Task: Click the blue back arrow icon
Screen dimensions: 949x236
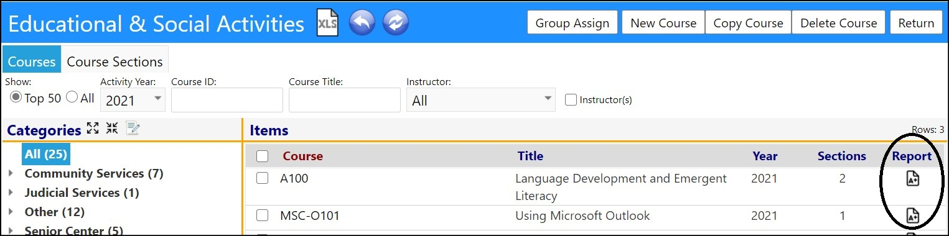Action: coord(362,23)
